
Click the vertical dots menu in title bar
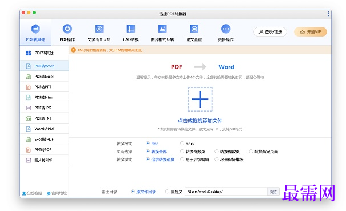click(x=329, y=14)
